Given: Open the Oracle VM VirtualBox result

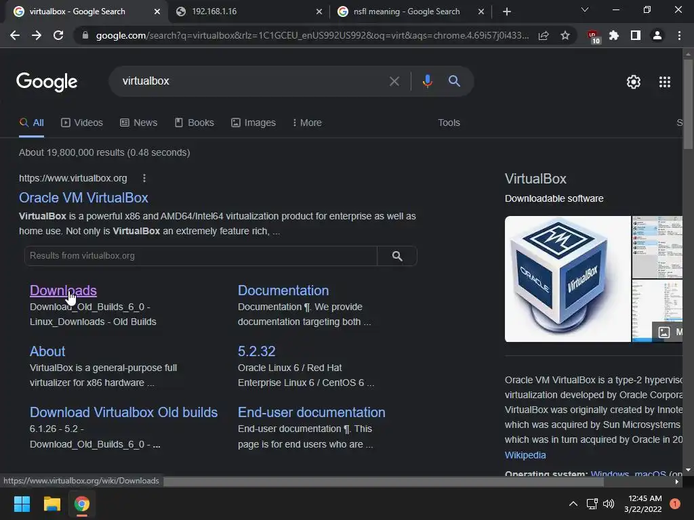Looking at the screenshot, I should click(x=83, y=198).
